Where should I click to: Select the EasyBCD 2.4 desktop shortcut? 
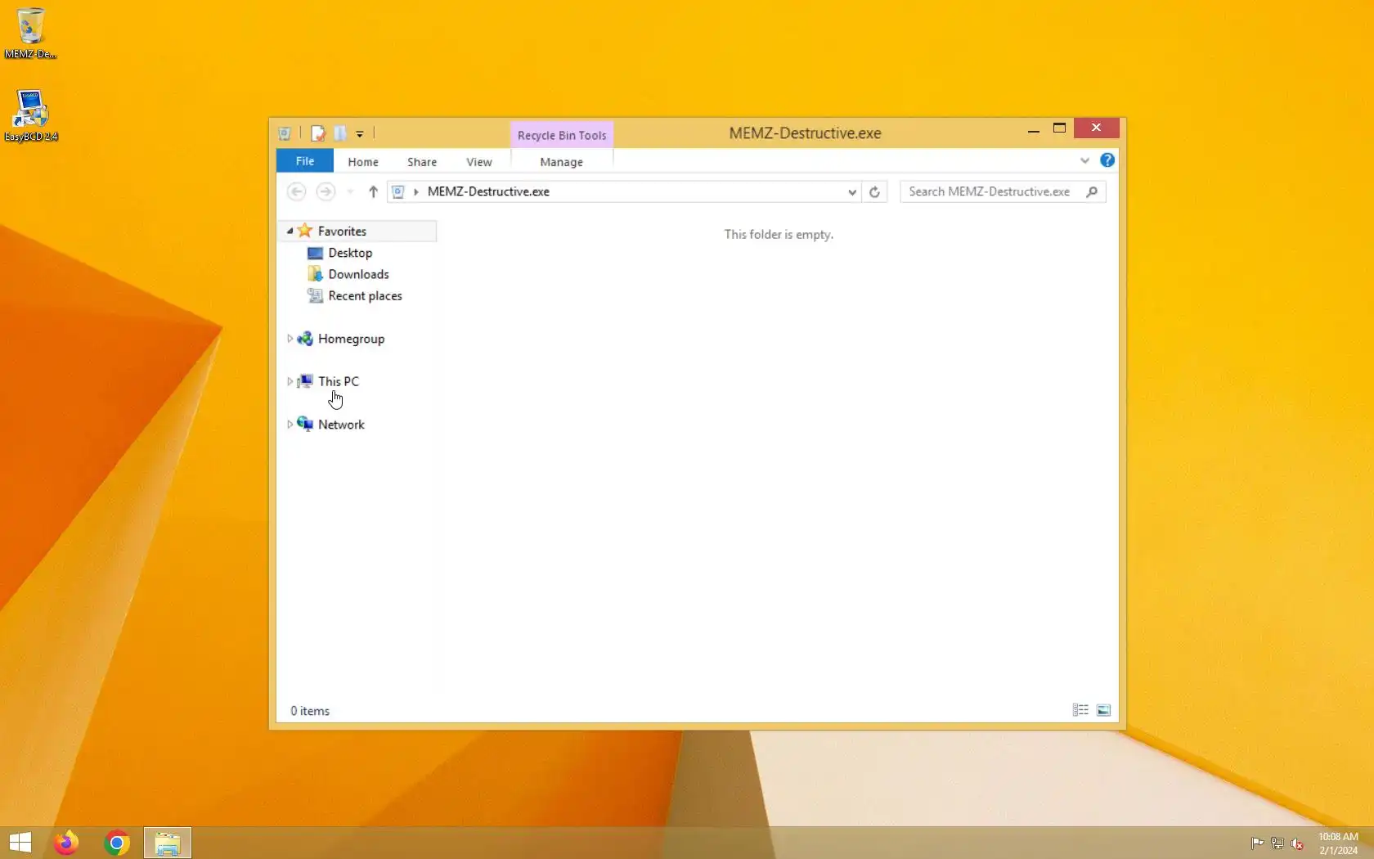tap(31, 115)
